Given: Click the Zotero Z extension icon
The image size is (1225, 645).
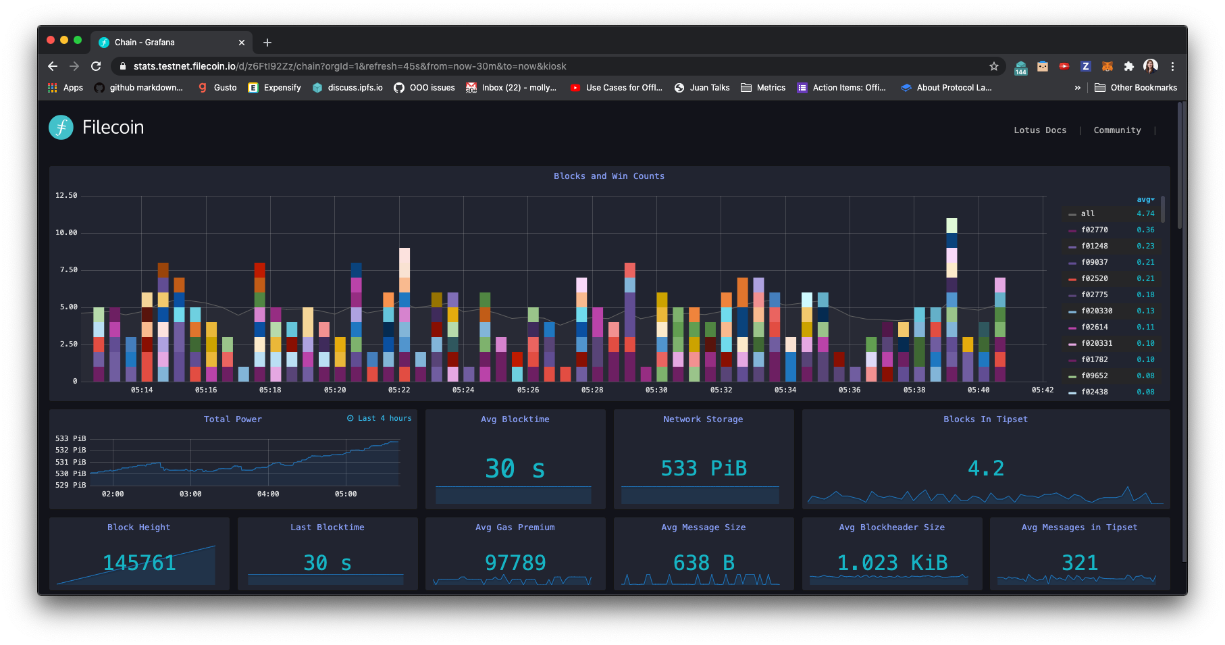Looking at the screenshot, I should coord(1086,66).
